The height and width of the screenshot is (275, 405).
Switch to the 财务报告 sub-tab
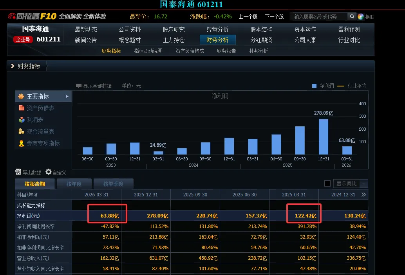226,51
